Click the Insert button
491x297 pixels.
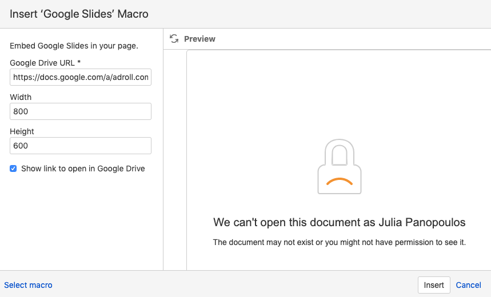click(434, 285)
